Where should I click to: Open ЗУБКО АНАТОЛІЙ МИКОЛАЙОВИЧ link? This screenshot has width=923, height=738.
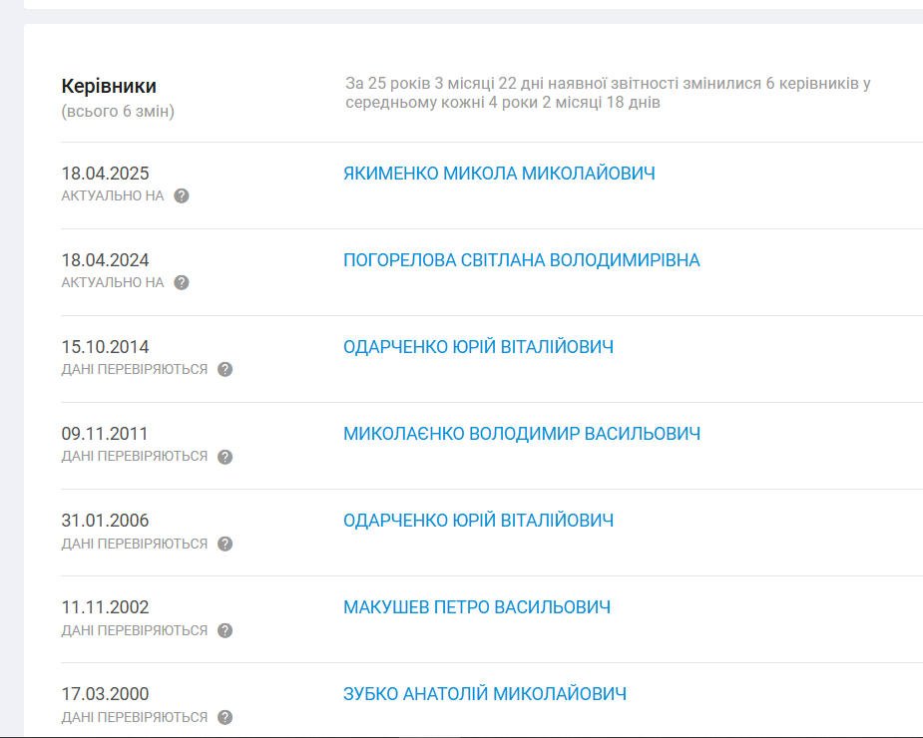tap(485, 694)
